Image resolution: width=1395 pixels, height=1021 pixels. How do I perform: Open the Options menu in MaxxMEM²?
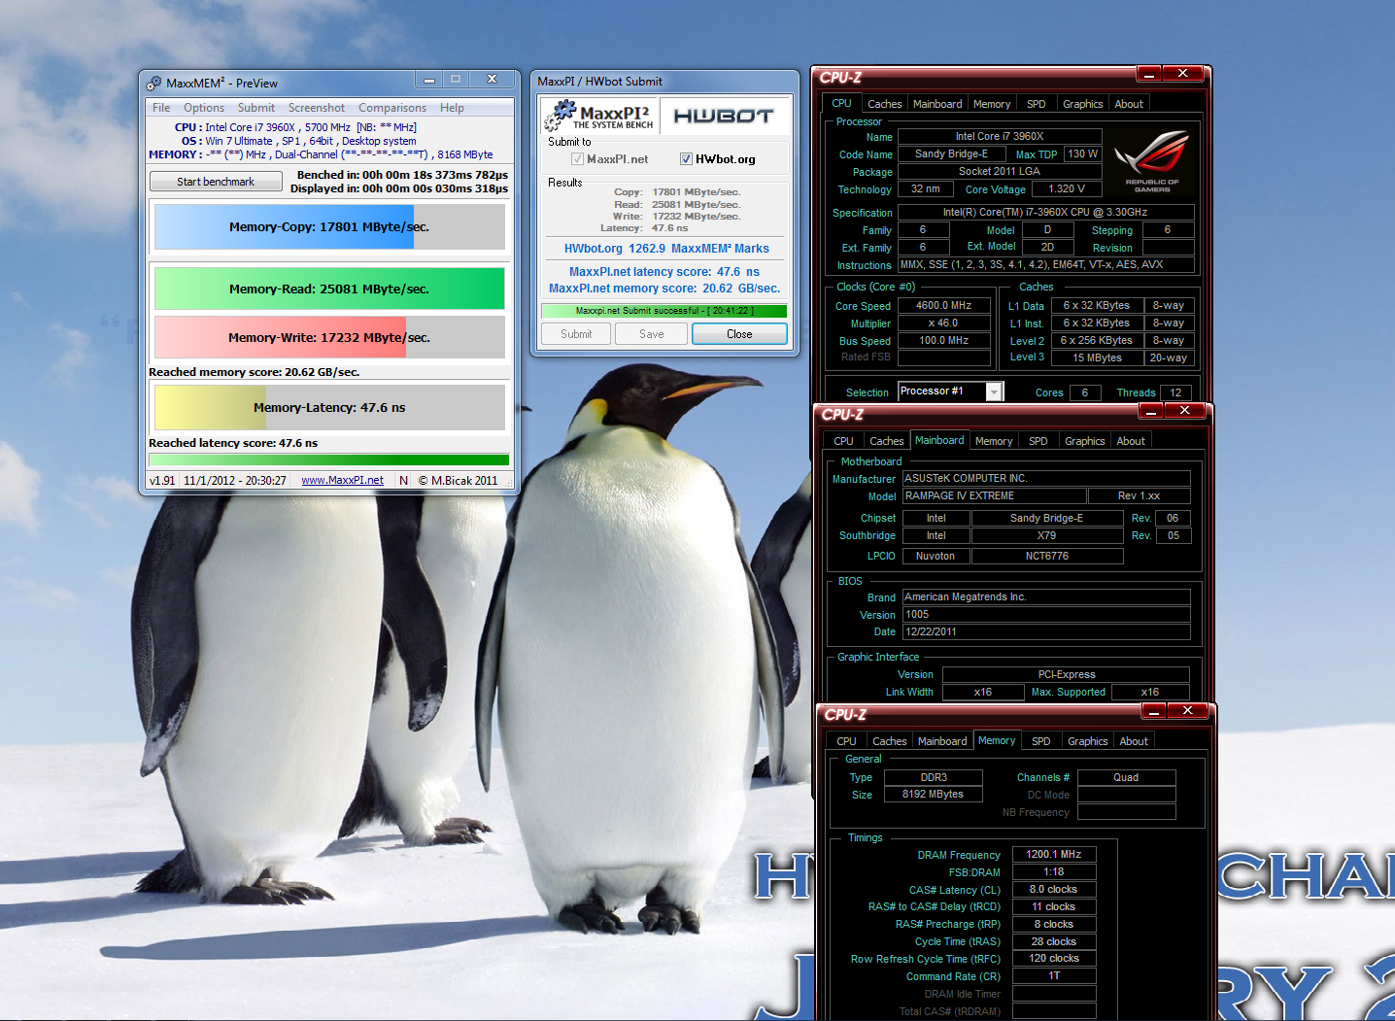(204, 108)
